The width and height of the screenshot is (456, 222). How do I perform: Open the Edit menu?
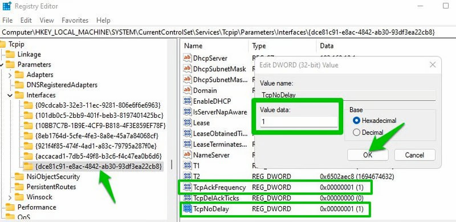point(26,20)
